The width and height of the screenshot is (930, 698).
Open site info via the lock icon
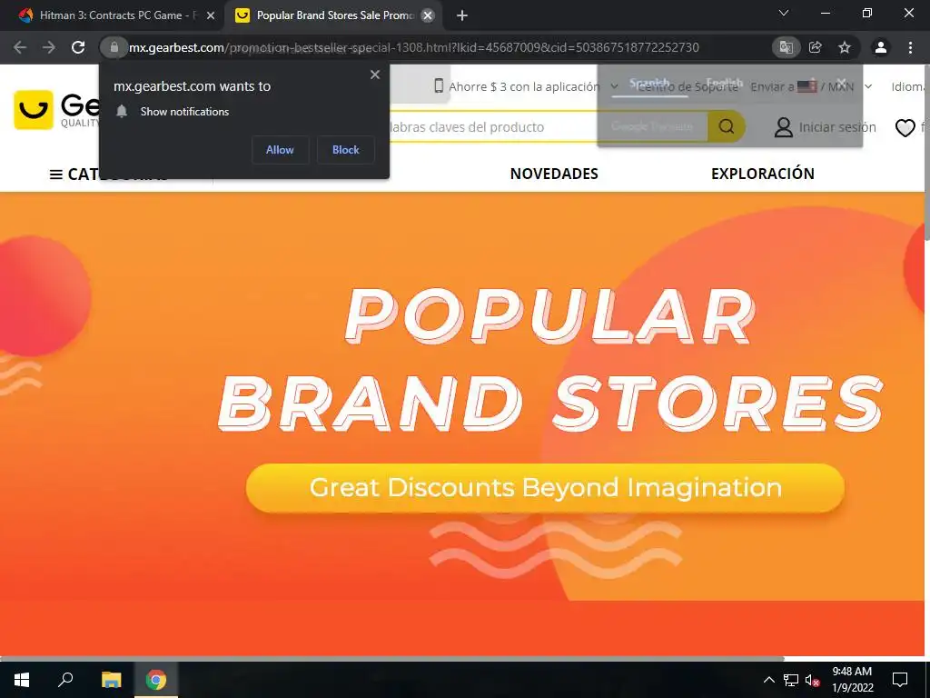114,47
